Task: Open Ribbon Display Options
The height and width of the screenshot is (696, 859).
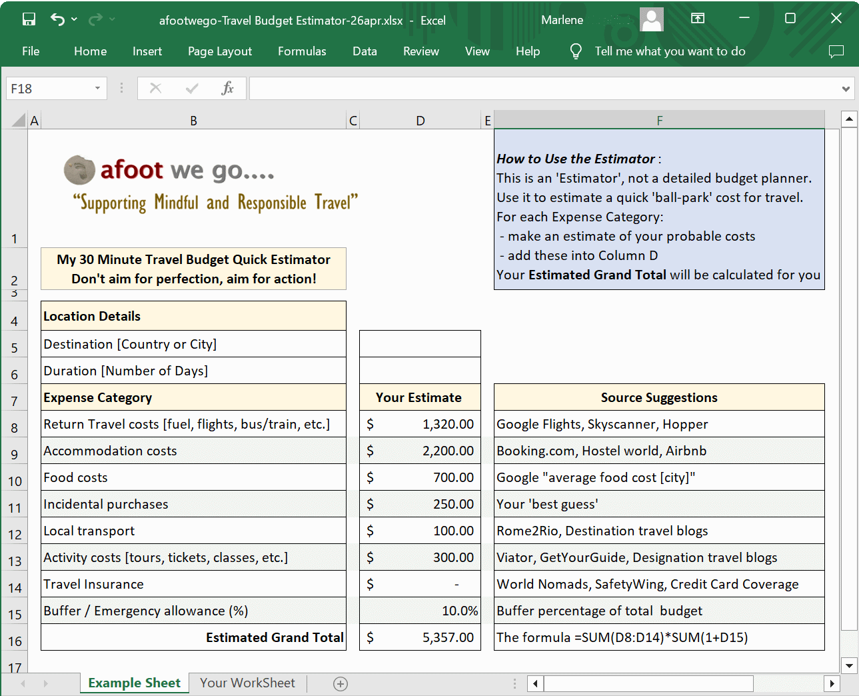Action: tap(697, 19)
